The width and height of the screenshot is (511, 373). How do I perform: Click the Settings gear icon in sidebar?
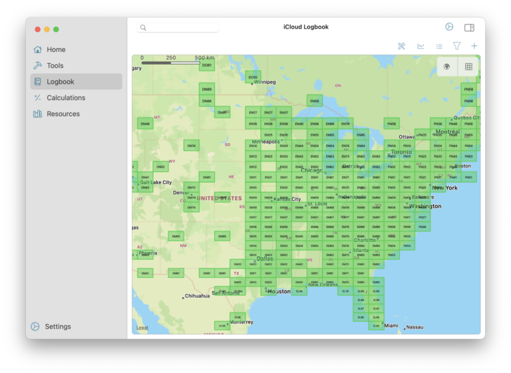35,326
